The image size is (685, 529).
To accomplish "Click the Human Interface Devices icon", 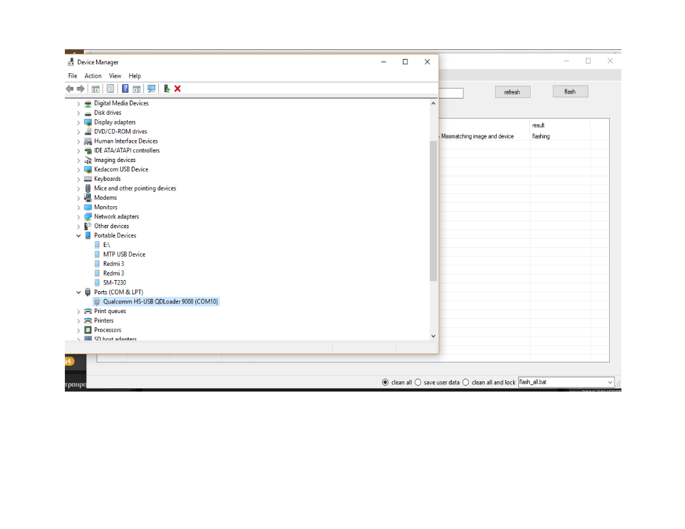I will pos(88,141).
